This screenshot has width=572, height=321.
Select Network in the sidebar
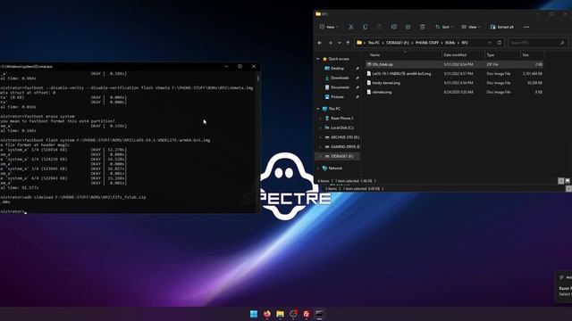[x=335, y=169]
